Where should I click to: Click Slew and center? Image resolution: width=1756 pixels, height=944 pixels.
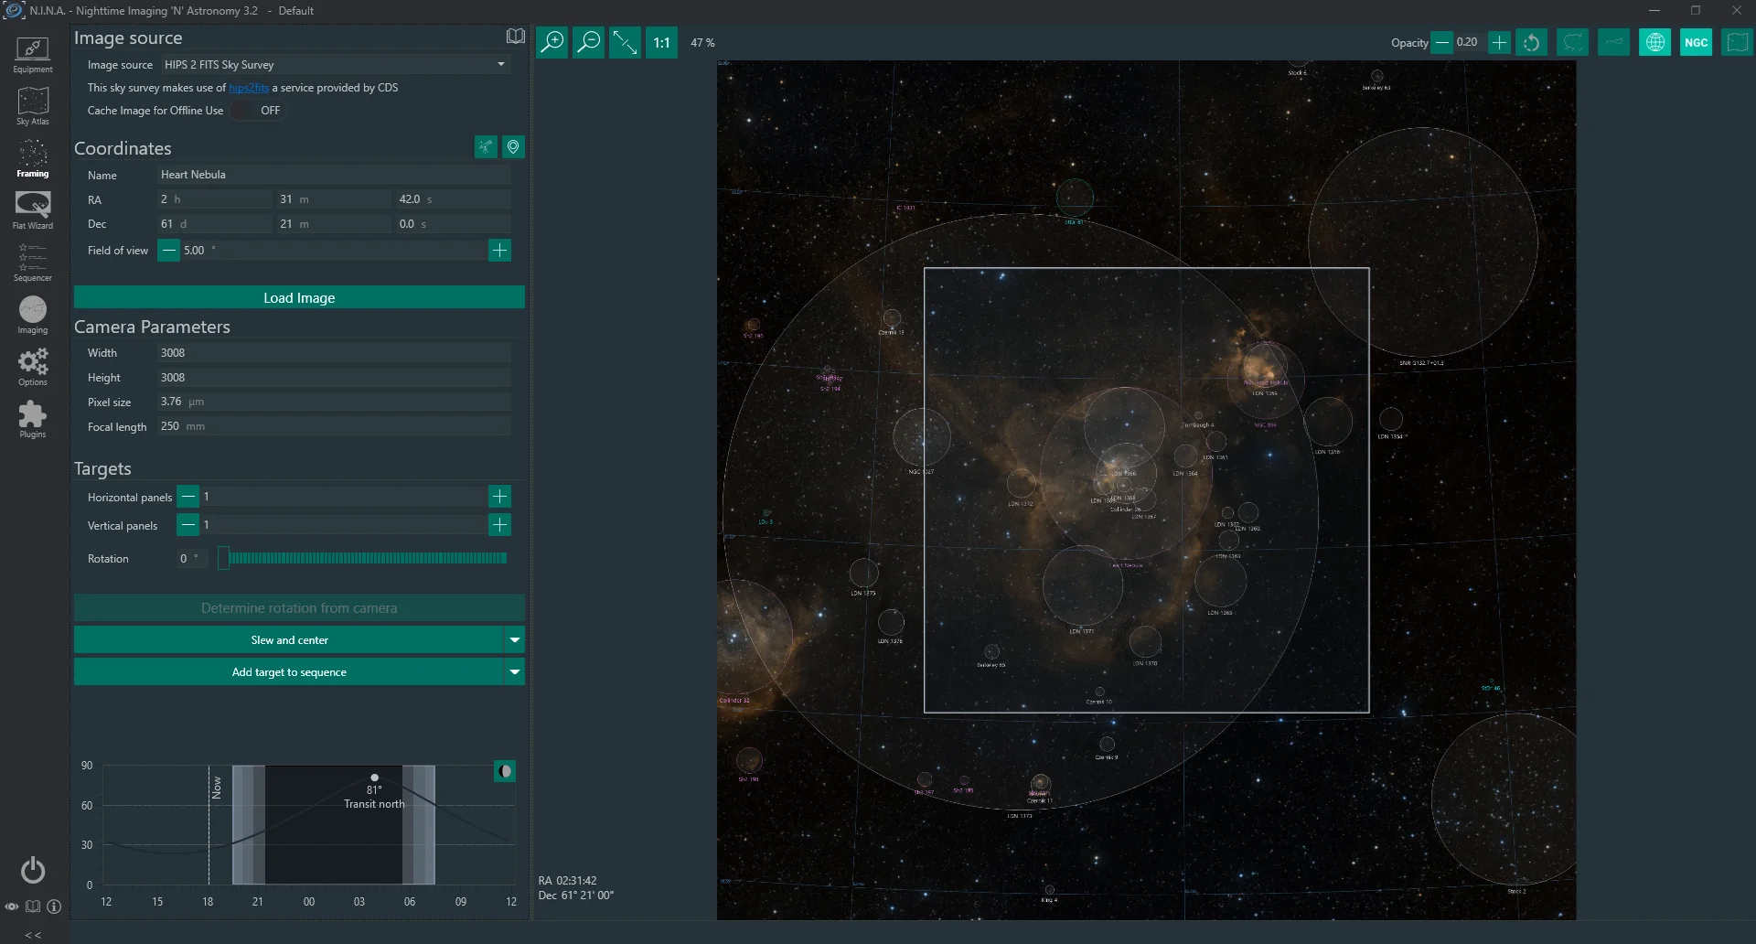[x=289, y=640]
